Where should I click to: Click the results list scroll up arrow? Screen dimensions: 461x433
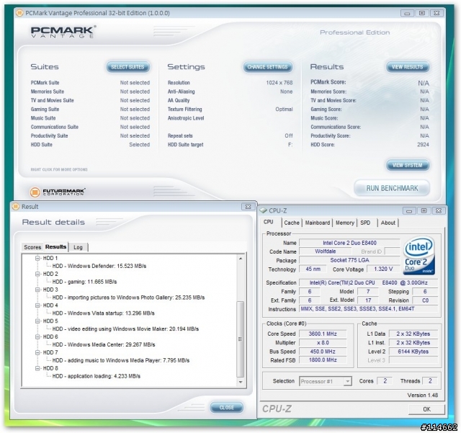[x=241, y=259]
